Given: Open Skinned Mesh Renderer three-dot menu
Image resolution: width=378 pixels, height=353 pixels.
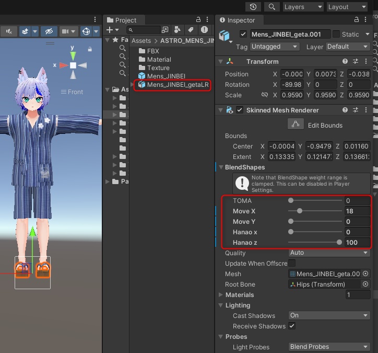Looking at the screenshot, I should (366, 110).
